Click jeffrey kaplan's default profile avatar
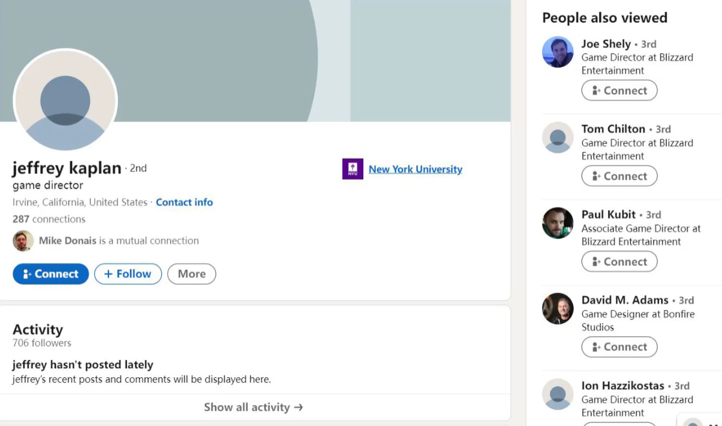This screenshot has height=426, width=722. (66, 101)
